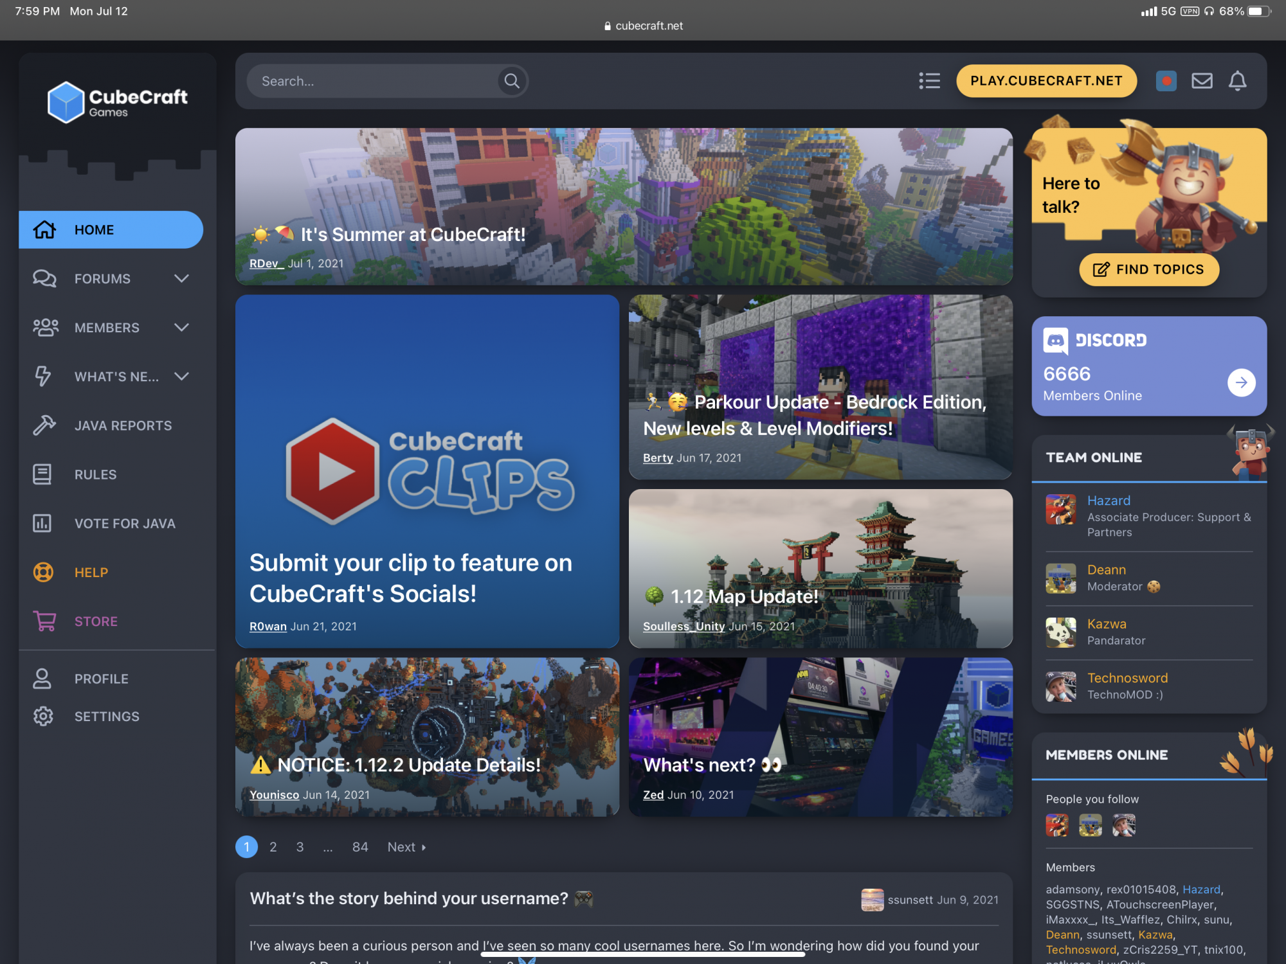Click first followed member avatar under People you follow
The width and height of the screenshot is (1286, 964).
point(1056,825)
